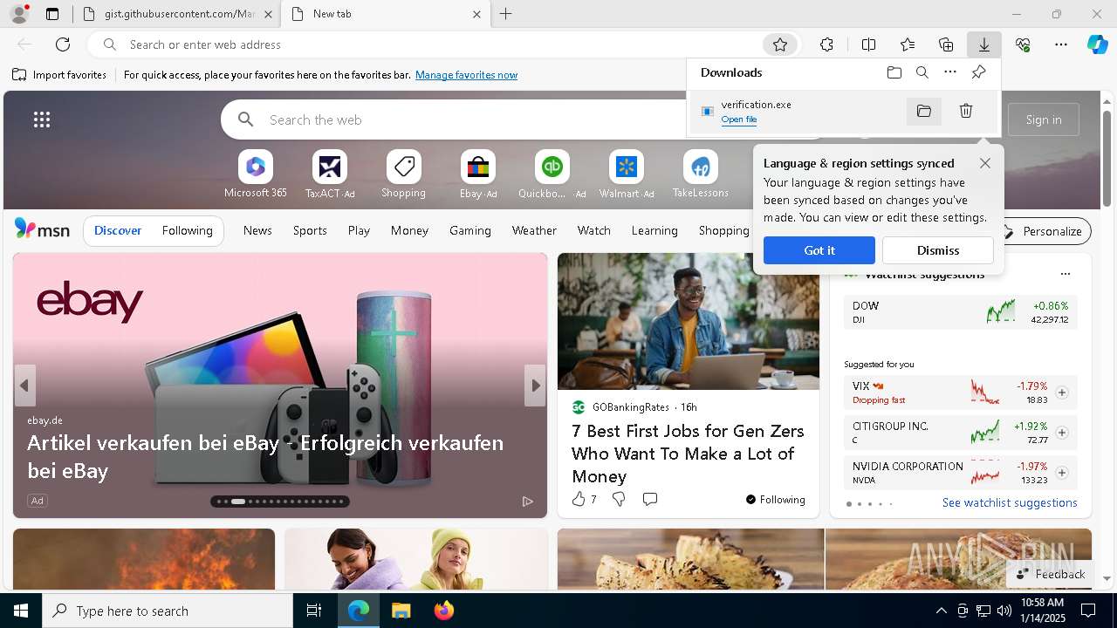
Task: Show verification.exe in folder
Action: pyautogui.click(x=924, y=111)
